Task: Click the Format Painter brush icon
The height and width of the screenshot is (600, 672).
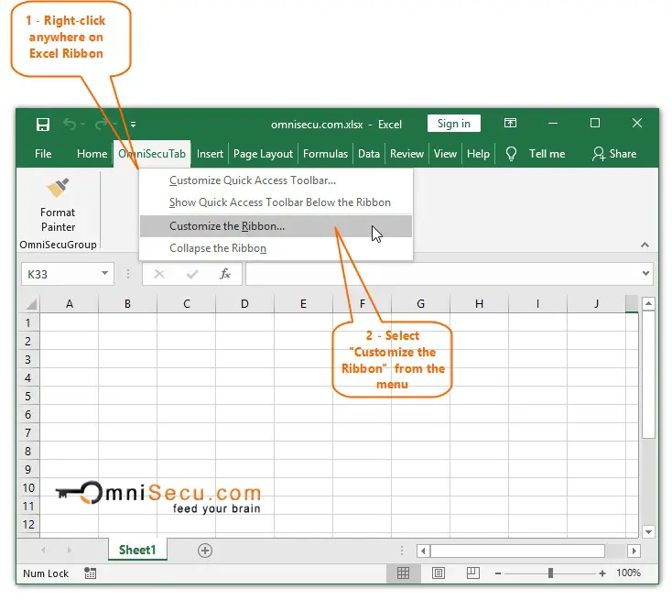Action: pos(58,188)
